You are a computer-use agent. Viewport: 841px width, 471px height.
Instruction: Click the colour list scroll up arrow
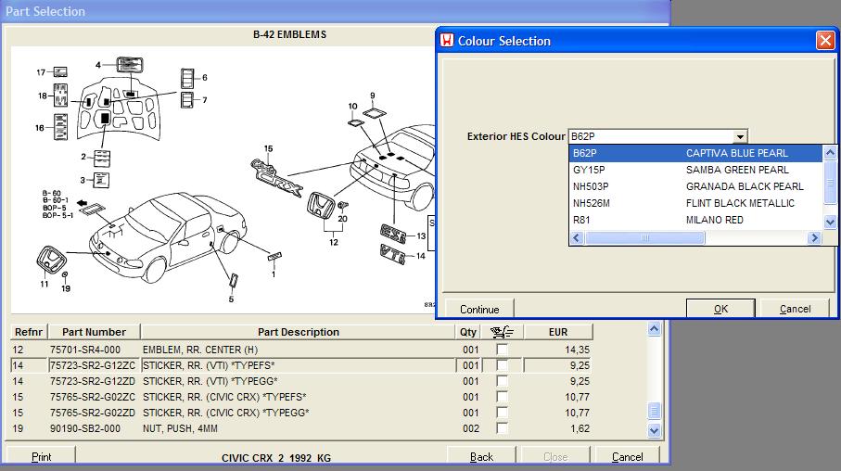830,152
